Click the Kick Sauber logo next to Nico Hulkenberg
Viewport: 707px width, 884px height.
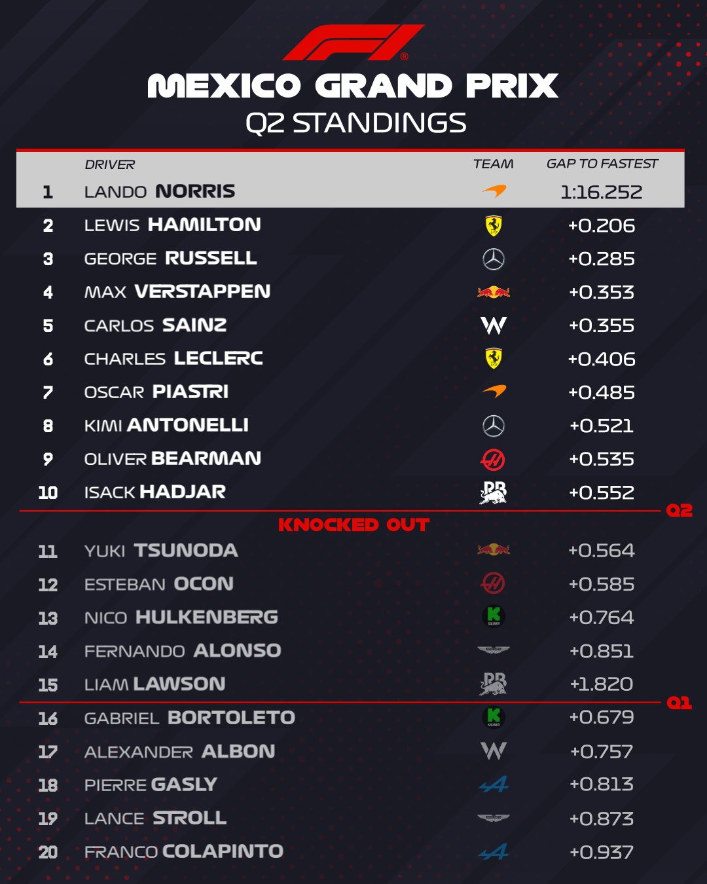tap(494, 616)
